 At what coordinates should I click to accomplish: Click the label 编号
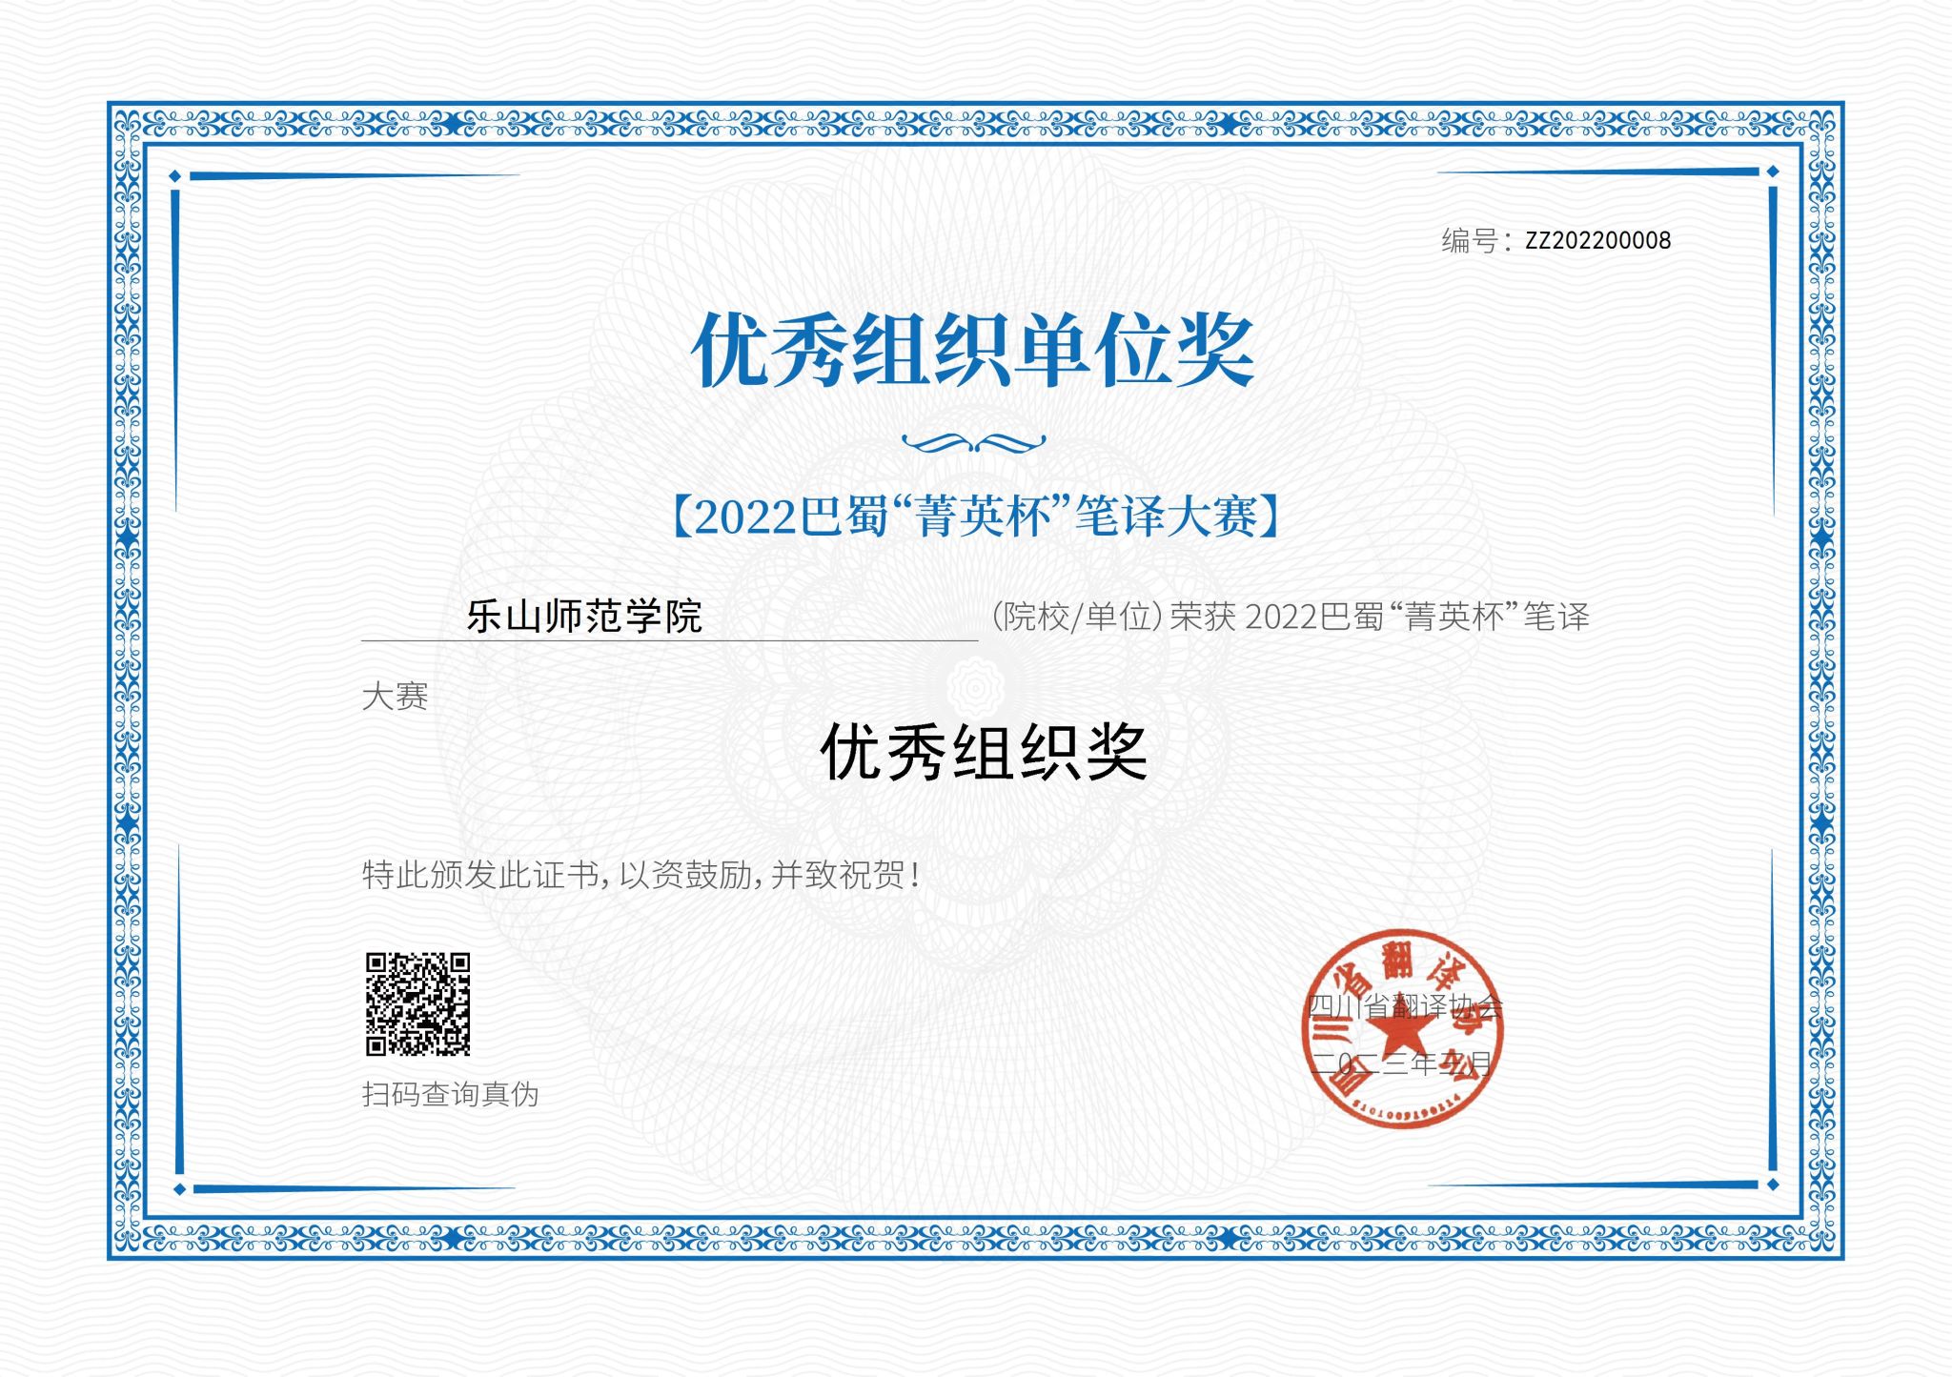click(1471, 241)
